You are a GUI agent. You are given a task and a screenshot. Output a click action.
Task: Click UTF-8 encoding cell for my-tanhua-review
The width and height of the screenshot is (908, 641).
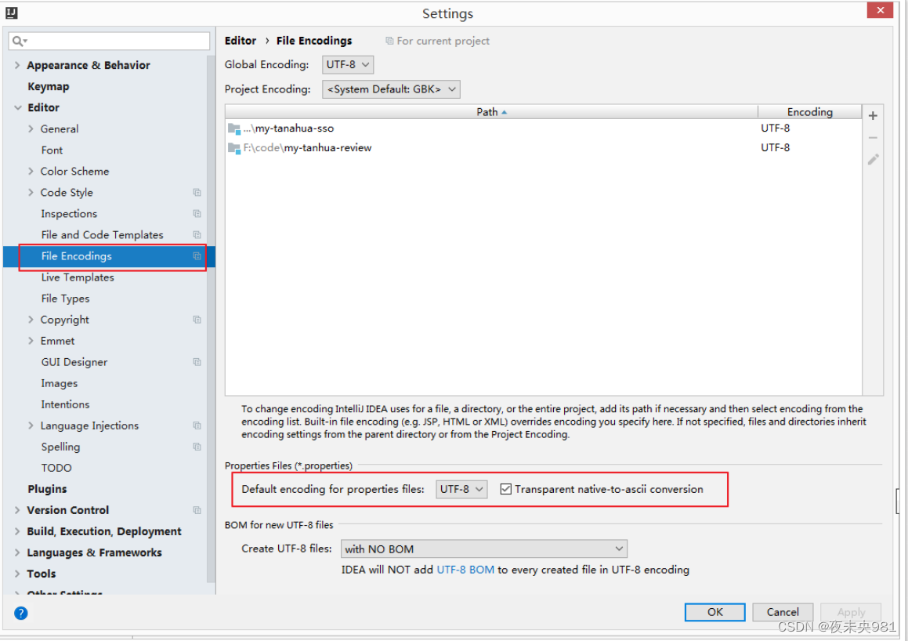(776, 147)
